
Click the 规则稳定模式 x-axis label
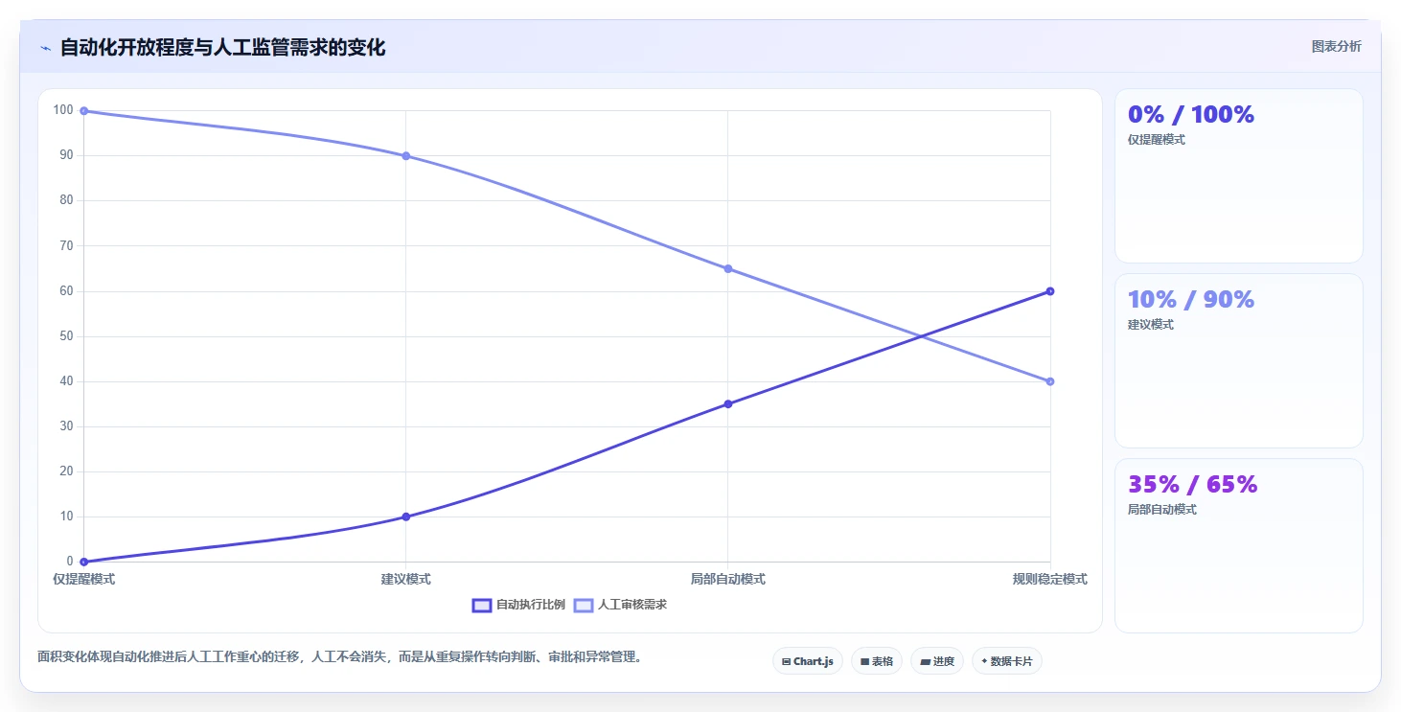click(1050, 579)
